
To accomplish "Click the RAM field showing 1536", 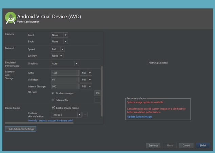I will coord(65,73).
